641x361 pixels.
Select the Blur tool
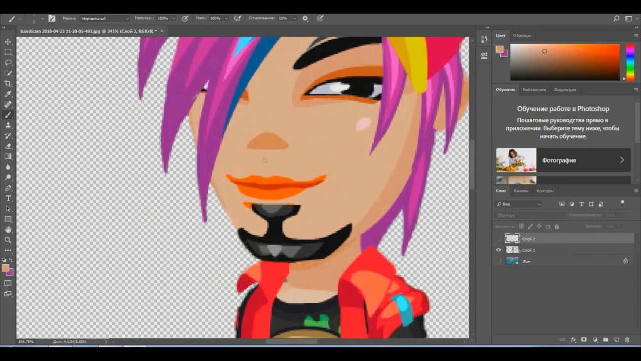[8, 167]
